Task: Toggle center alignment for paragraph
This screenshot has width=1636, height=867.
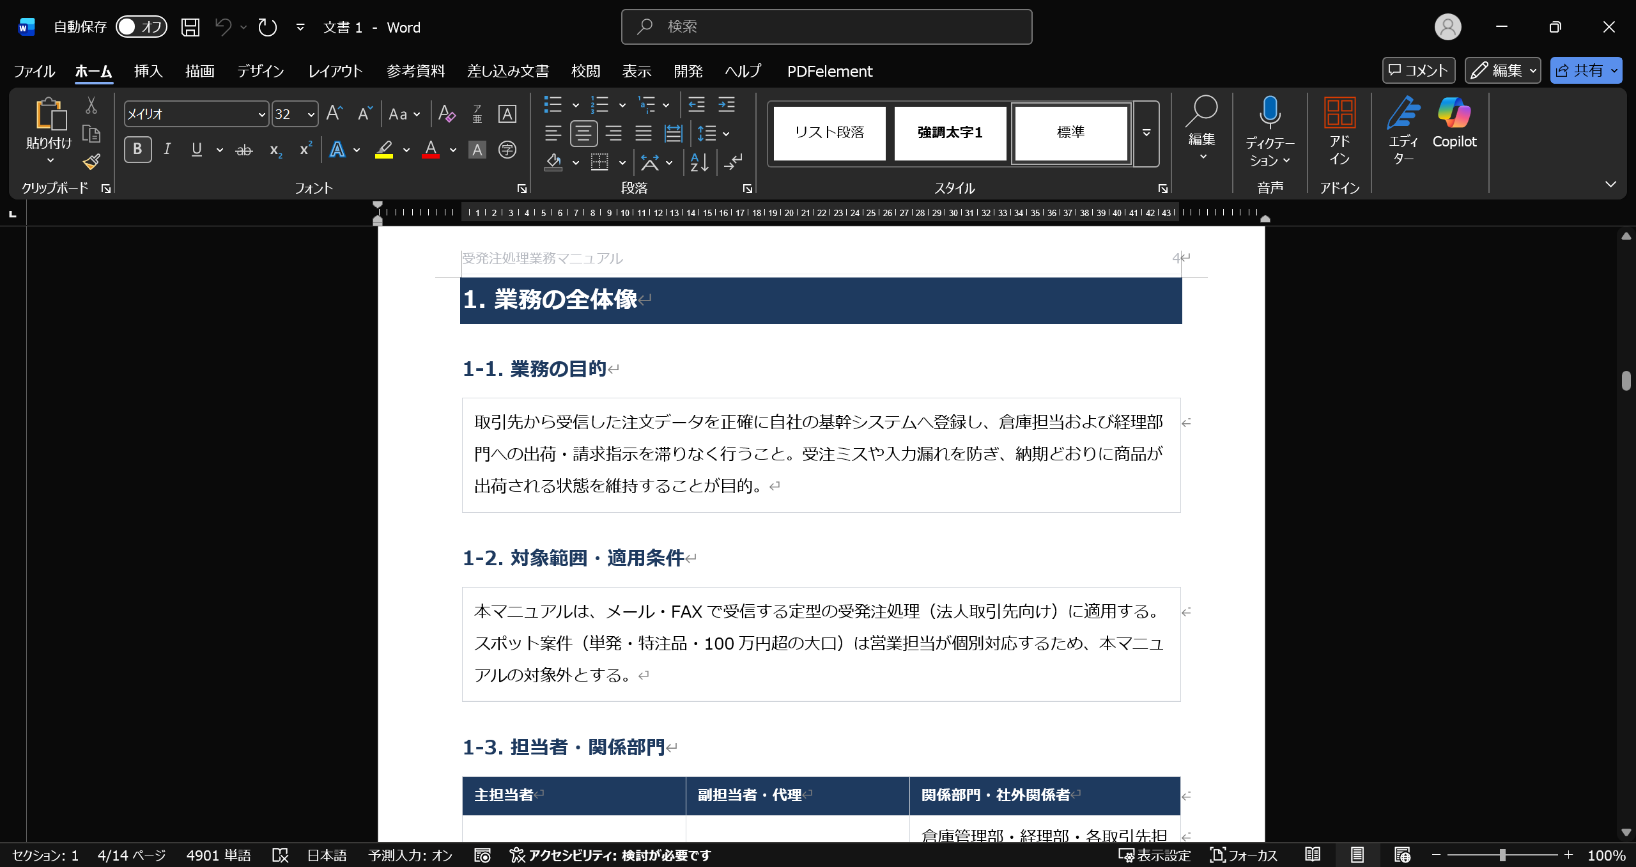Action: coord(583,133)
